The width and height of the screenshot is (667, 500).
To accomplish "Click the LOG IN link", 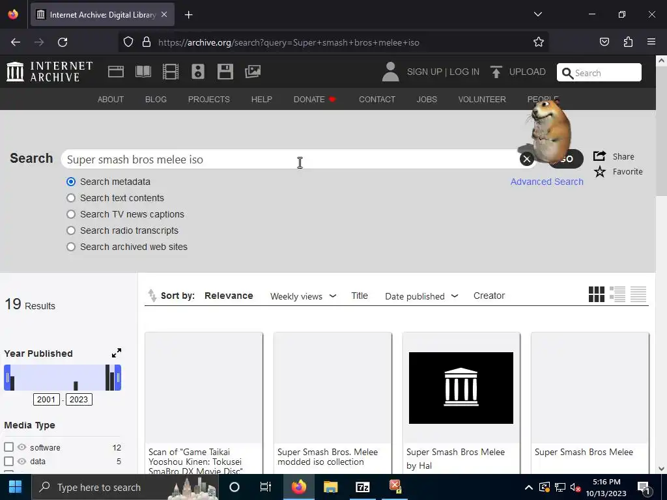I will (464, 72).
